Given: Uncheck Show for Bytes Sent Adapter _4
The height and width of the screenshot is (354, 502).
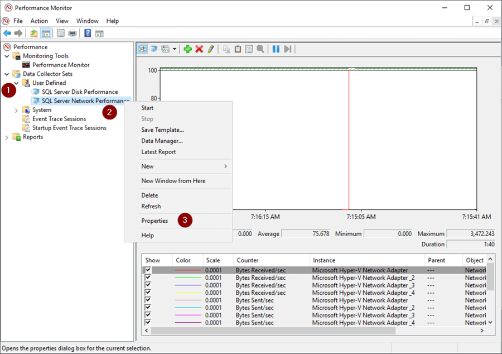Looking at the screenshot, I should [148, 322].
